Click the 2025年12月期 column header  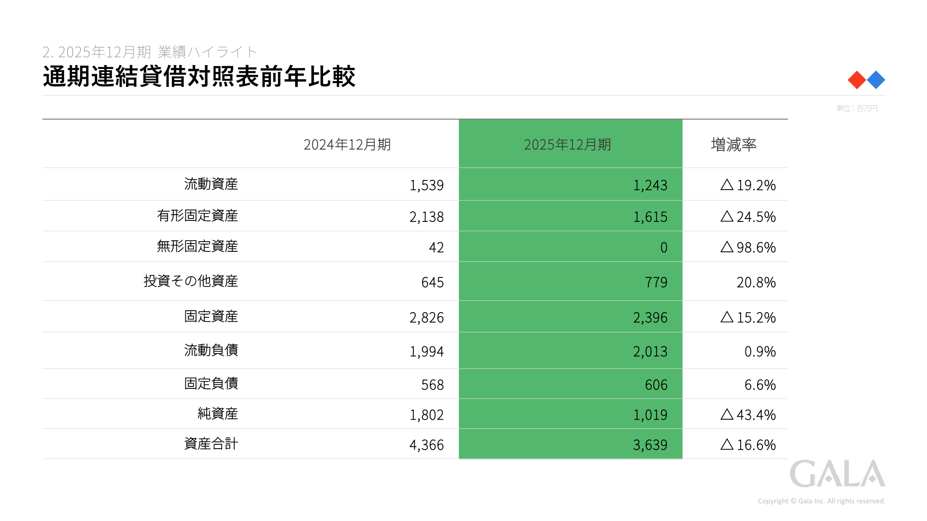pos(568,144)
